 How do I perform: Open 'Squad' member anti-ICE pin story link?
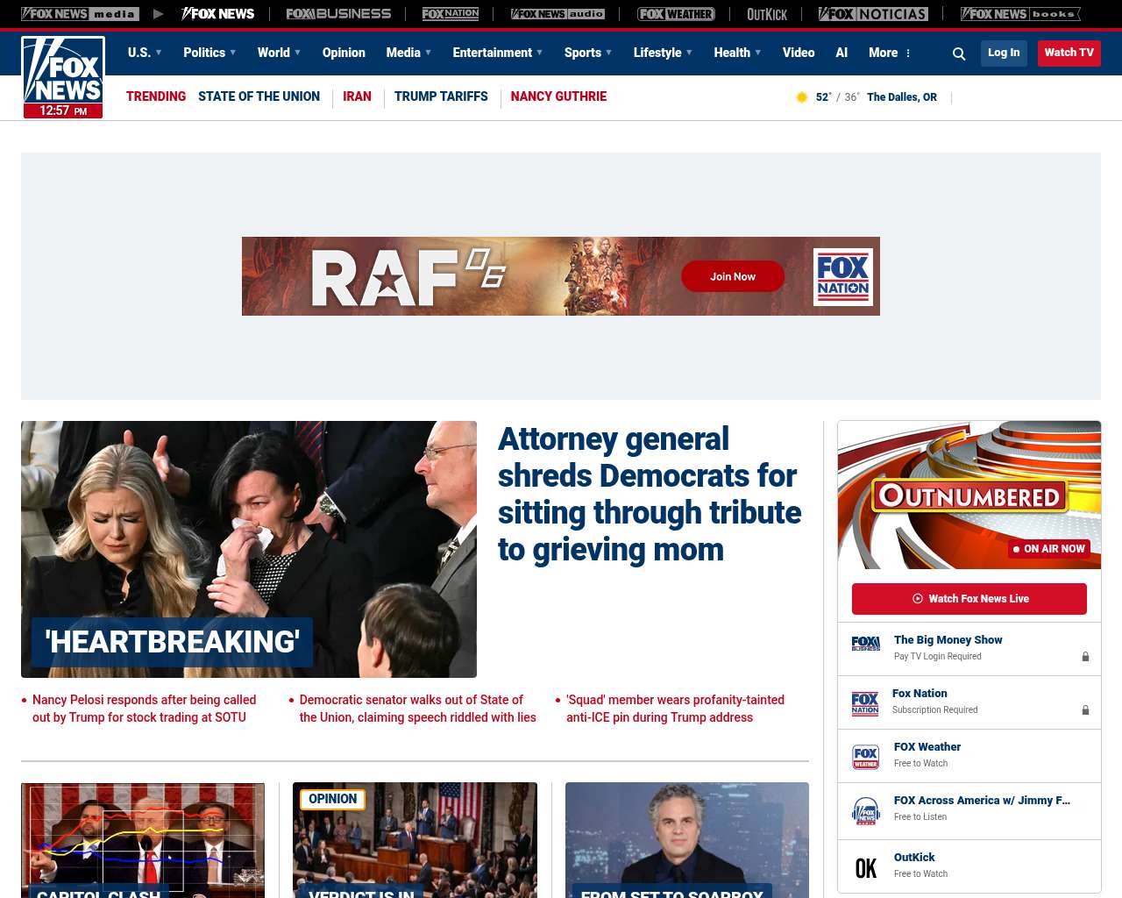675,709
